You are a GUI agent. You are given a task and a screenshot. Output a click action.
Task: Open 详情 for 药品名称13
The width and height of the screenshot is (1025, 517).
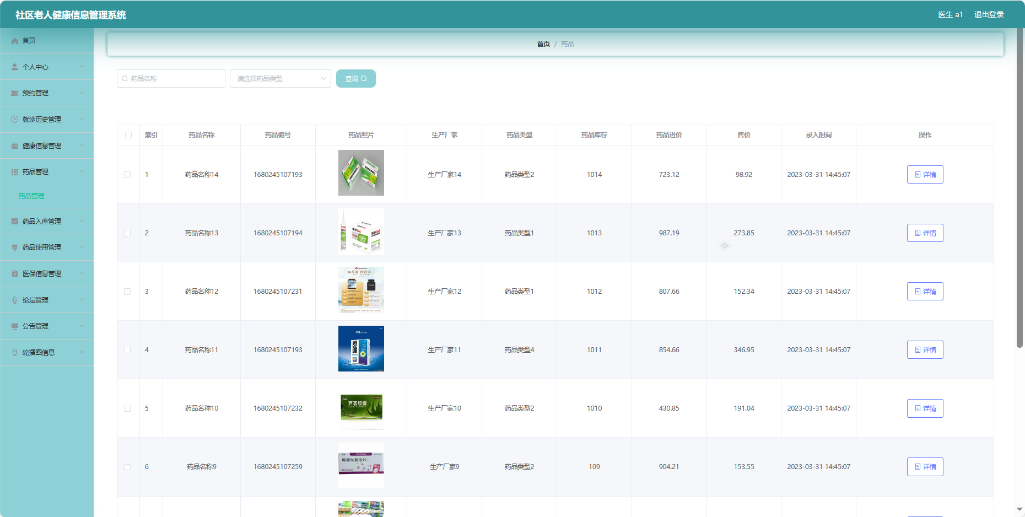(925, 233)
